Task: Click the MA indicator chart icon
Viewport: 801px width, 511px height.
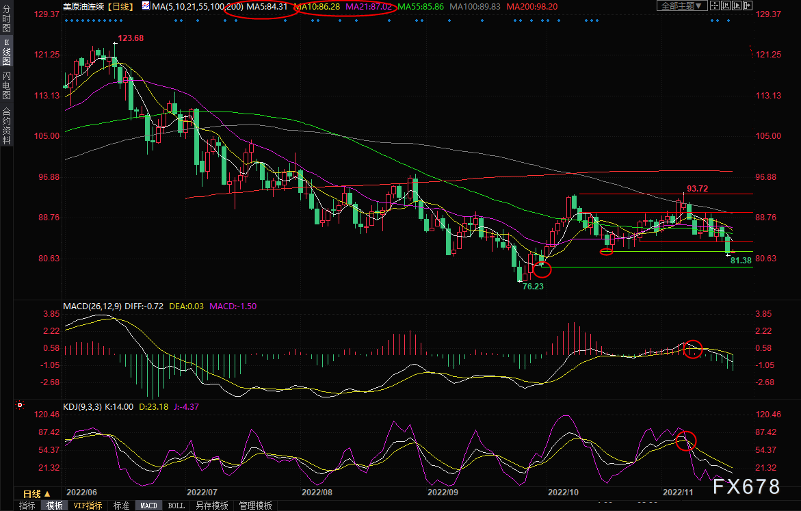Action: tap(146, 6)
